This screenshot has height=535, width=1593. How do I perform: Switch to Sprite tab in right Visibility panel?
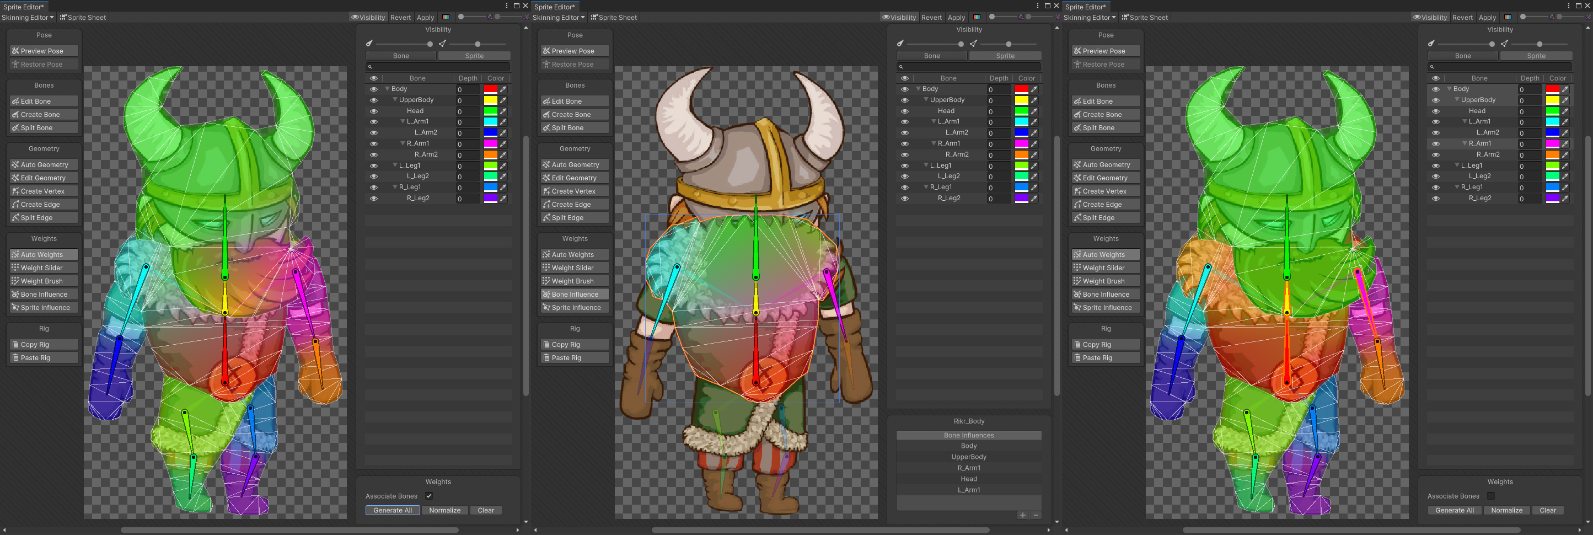pyautogui.click(x=1536, y=56)
